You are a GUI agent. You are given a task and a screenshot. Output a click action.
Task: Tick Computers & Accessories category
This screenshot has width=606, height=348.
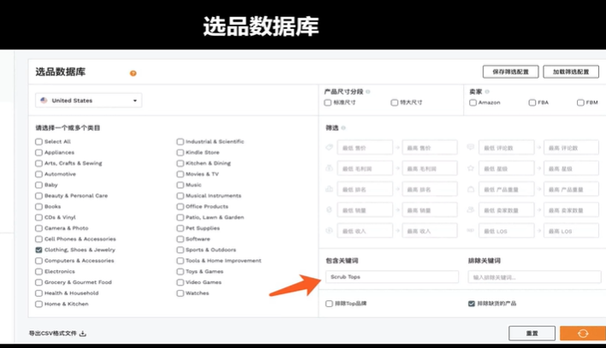(39, 261)
